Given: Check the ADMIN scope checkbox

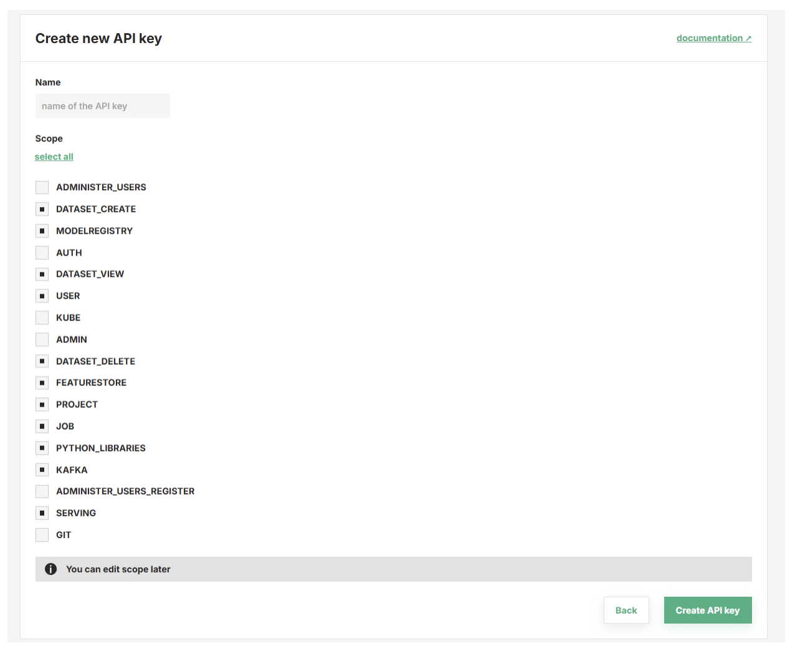Looking at the screenshot, I should point(42,339).
